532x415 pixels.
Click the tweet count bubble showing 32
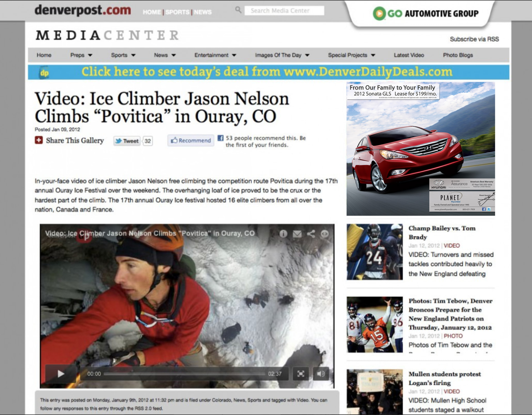pyautogui.click(x=148, y=141)
